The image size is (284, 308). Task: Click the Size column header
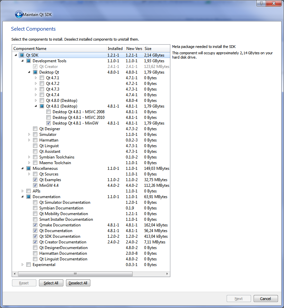156,49
